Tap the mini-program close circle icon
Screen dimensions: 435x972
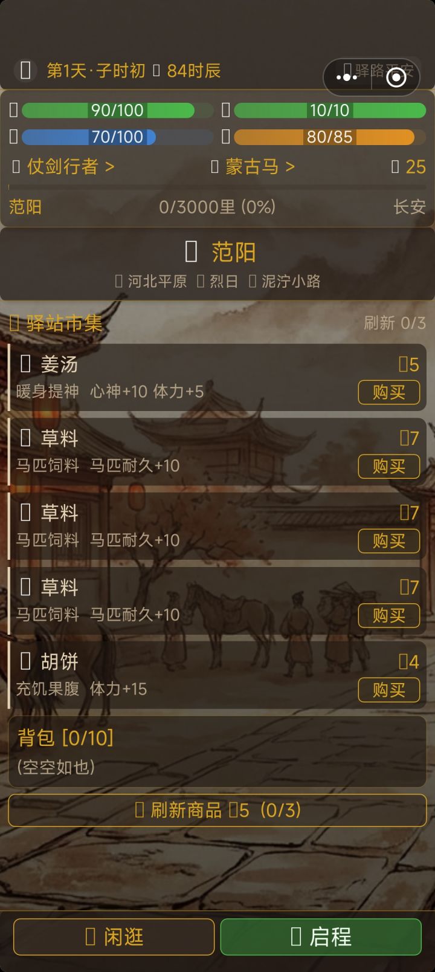tap(396, 77)
